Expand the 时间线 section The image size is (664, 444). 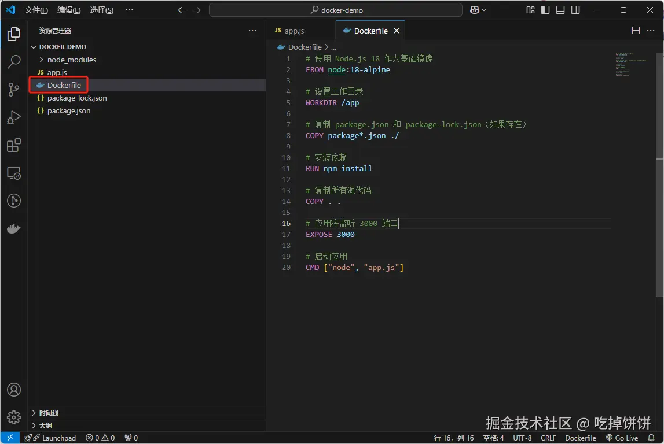click(x=49, y=413)
